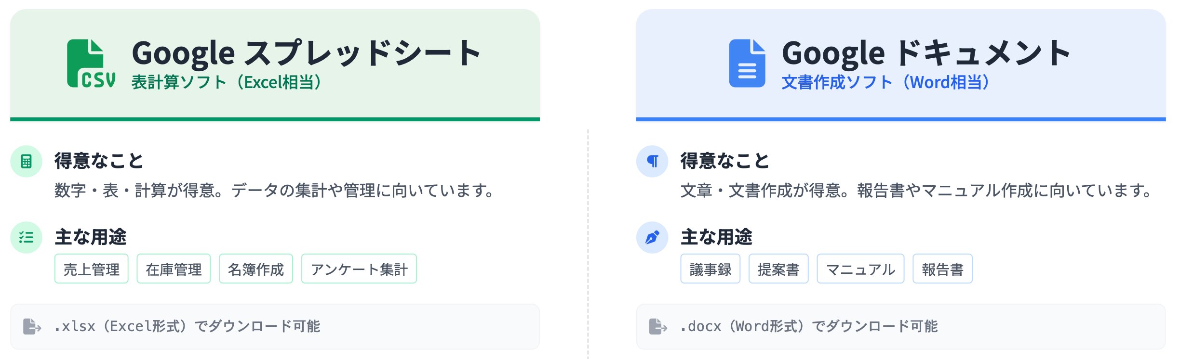Click the blue paragraph mark icon

tap(652, 161)
